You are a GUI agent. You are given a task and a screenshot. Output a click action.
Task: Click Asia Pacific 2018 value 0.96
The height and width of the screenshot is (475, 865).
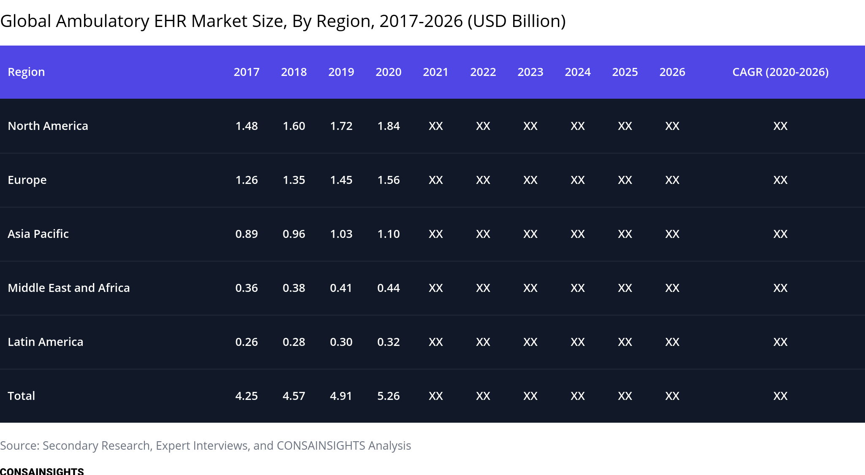294,234
